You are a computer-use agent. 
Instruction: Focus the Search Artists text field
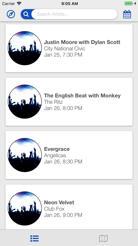(x=74, y=14)
